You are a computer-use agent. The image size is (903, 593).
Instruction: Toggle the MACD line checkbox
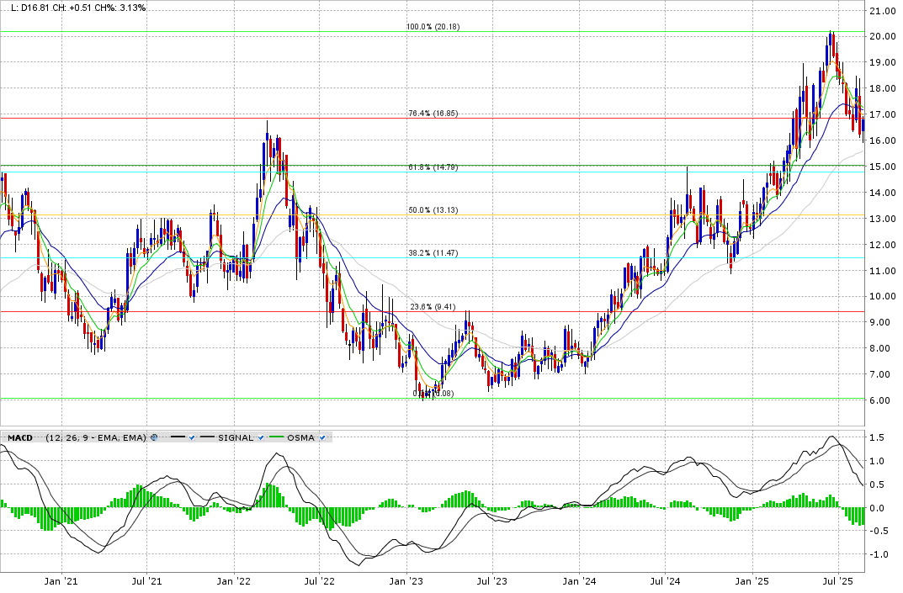(193, 437)
